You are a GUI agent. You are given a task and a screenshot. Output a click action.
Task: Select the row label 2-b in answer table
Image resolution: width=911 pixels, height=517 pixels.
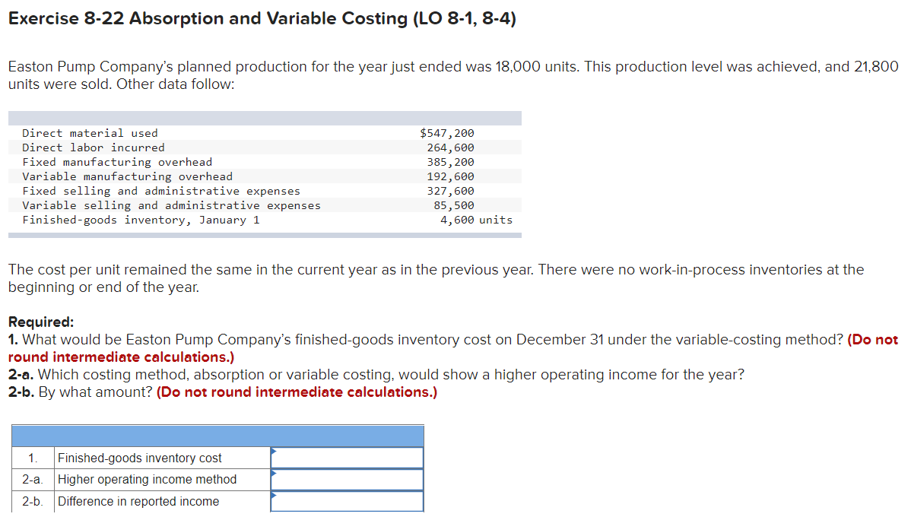point(33,501)
